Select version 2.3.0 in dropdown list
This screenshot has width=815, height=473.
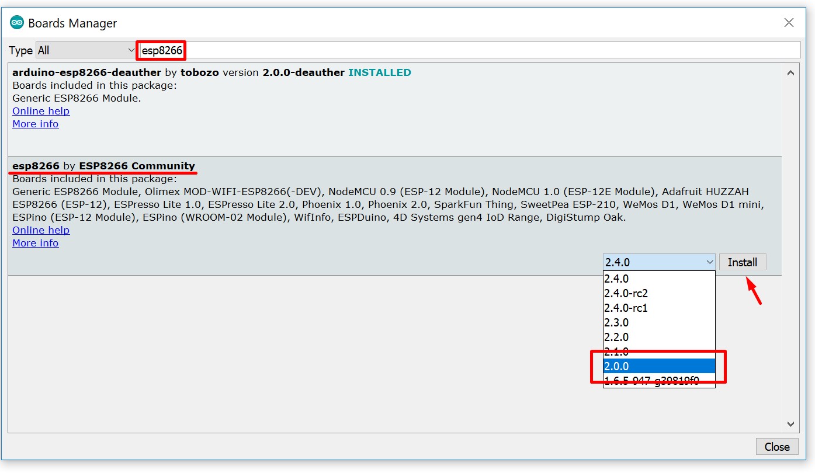(x=659, y=322)
